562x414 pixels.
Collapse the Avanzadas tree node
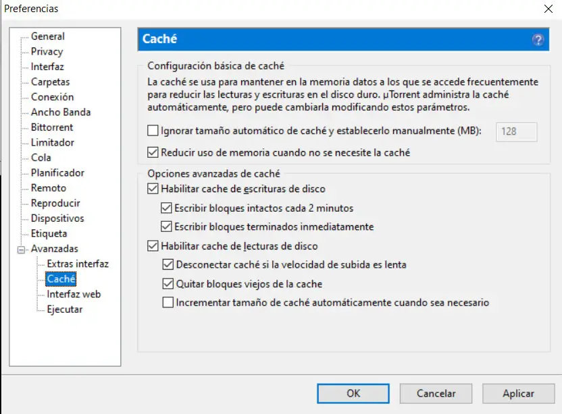pyautogui.click(x=22, y=249)
